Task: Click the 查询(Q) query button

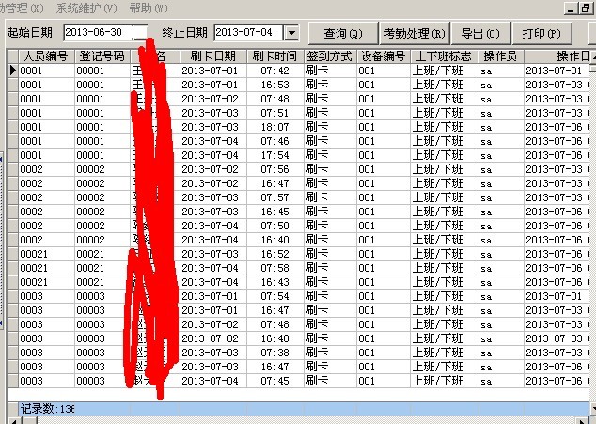Action: [x=342, y=34]
